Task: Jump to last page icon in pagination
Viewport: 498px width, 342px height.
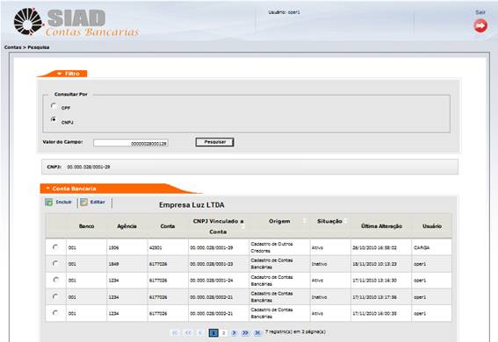Action: (257, 332)
